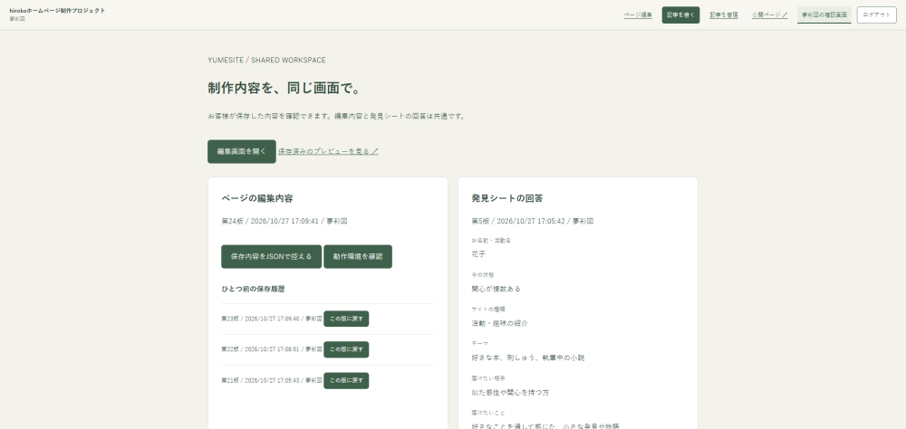Click the 第24版 / 2026/10/27 17:09:41 version line
Screen dimensions: 906x429
[284, 221]
